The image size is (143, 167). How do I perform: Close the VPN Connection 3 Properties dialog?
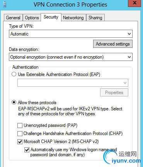(x=134, y=3)
